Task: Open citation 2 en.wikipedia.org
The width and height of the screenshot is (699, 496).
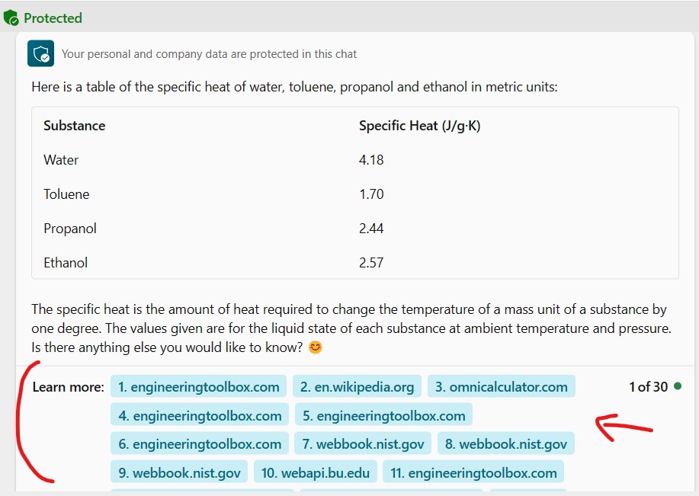Action: coord(357,386)
